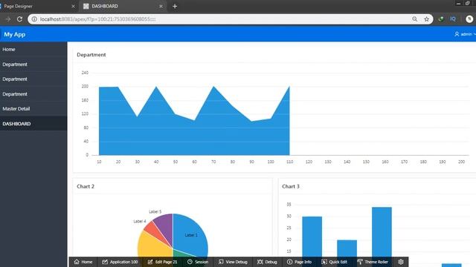Open the first Department sidebar entry

[33, 65]
